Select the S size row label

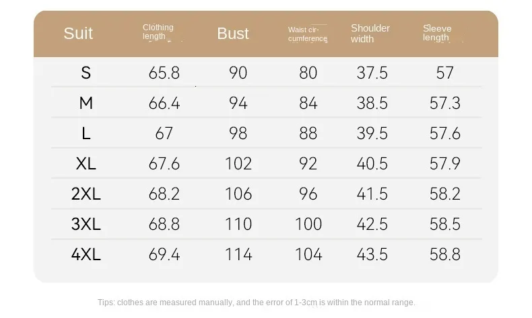click(86, 73)
